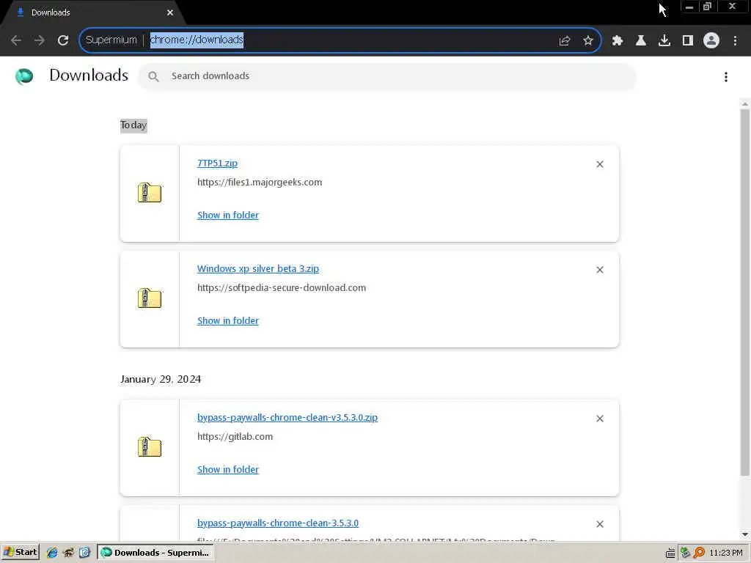Click the https://gitlab.com source text
This screenshot has height=563, width=751.
(x=235, y=437)
